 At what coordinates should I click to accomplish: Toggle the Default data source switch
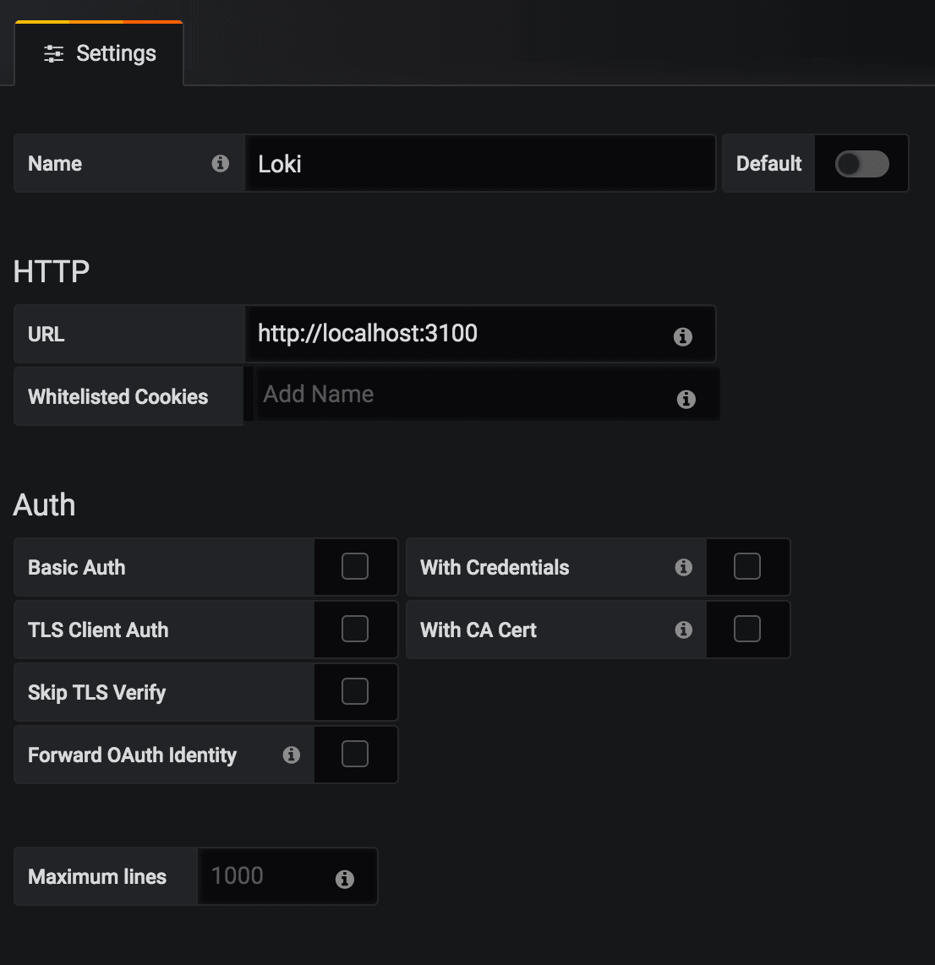coord(861,164)
